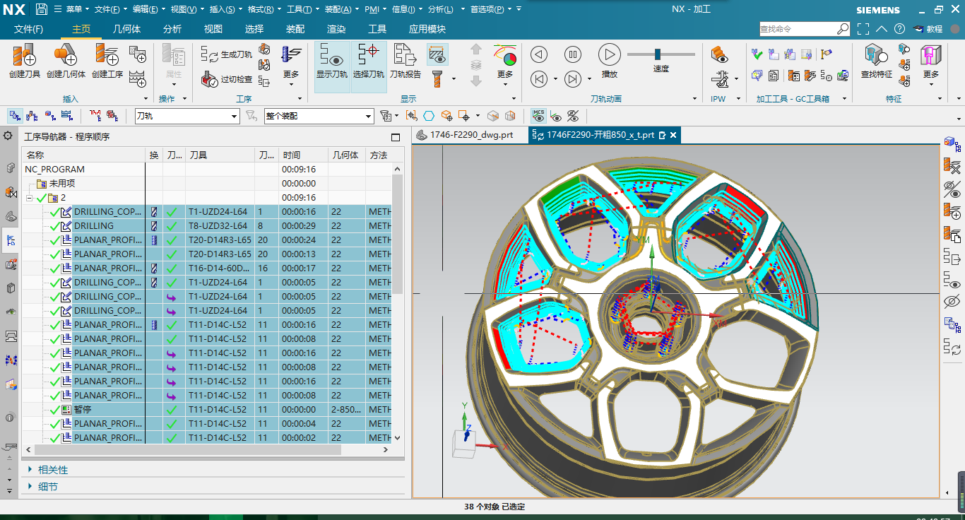Viewport: 965px width, 520px height.
Task: Open the 菜单 dropdown in title bar
Action: pyautogui.click(x=73, y=9)
